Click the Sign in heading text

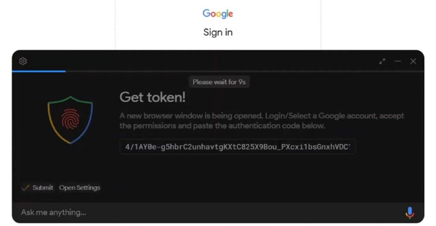click(x=218, y=32)
